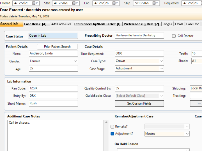Open the Ship date calendar picker
The height and width of the screenshot is (151, 202).
point(155,3)
